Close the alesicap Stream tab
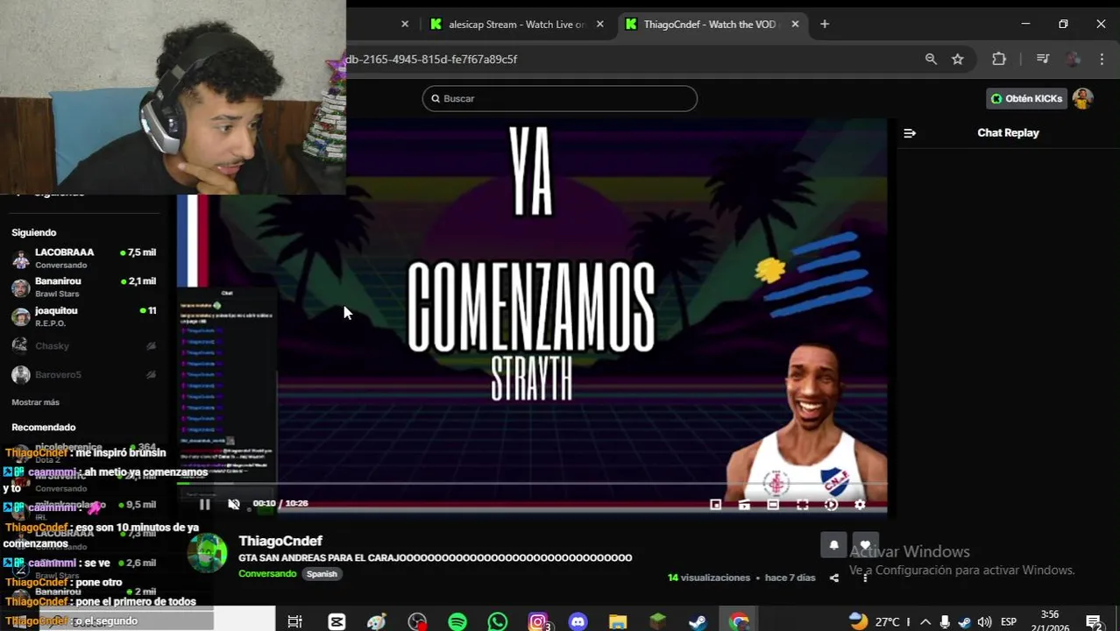1120x631 pixels. pos(600,25)
